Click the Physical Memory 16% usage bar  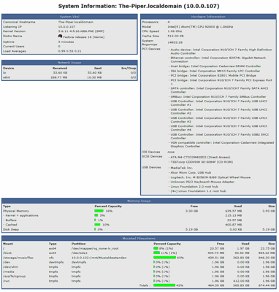[x=99, y=211]
